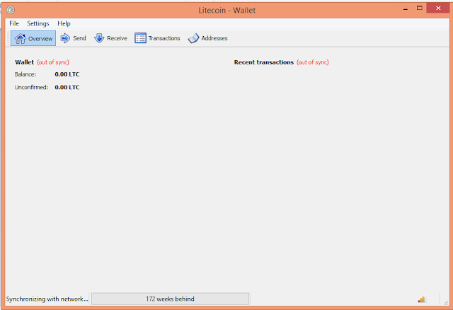Click out of sync beside Recent transactions
The image size is (453, 310).
(313, 62)
